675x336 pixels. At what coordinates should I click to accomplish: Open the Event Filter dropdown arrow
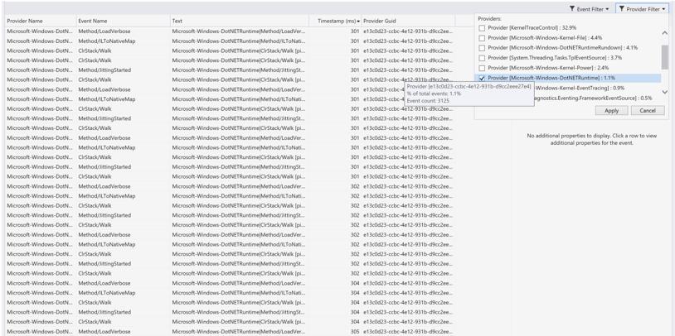(x=607, y=9)
